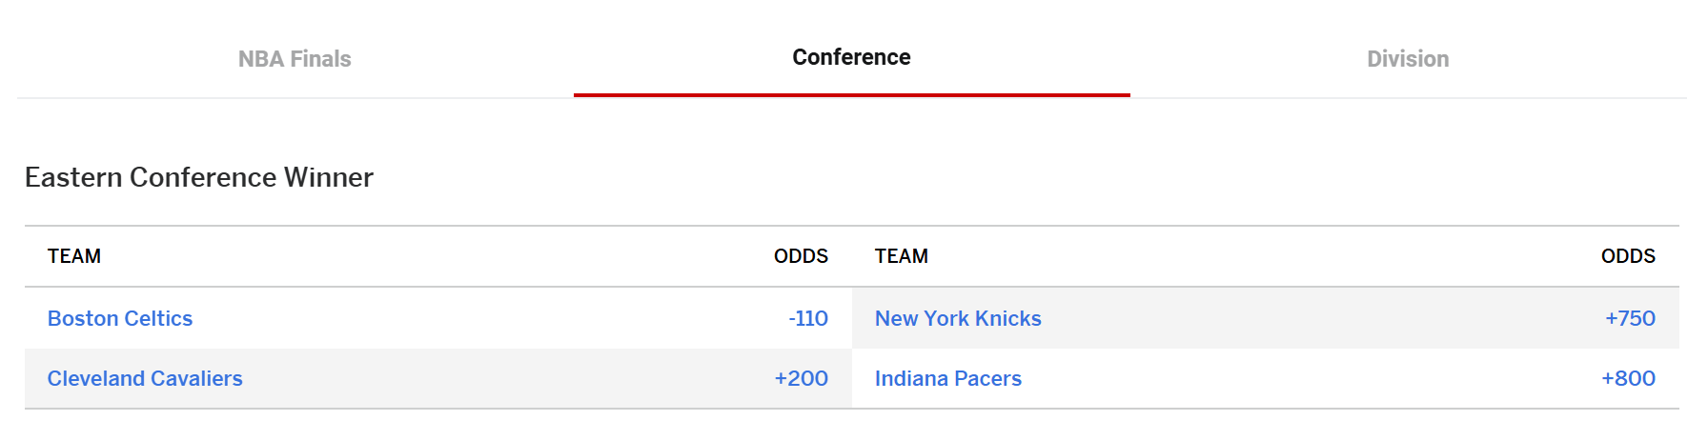The width and height of the screenshot is (1708, 441).
Task: Click the Cleveland Cavaliers team link
Action: tap(145, 378)
